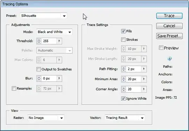Click the blue info tip icon

point(169,59)
